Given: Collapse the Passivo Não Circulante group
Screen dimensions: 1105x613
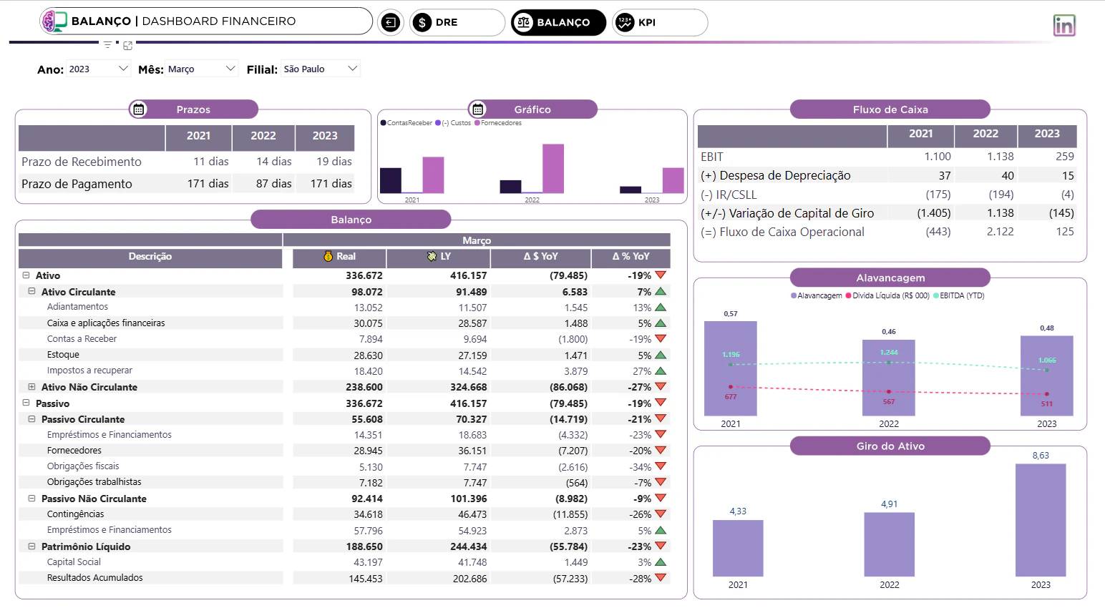Looking at the screenshot, I should coord(31,499).
